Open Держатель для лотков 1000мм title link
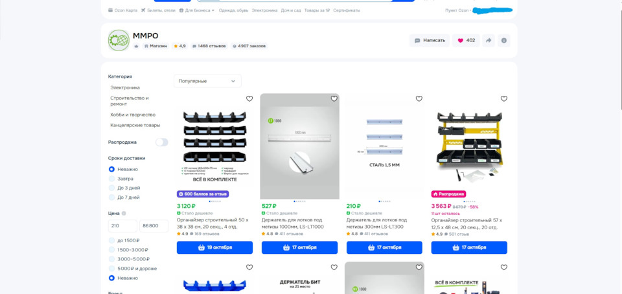Screen dimensions: 622x294 pyautogui.click(x=293, y=223)
